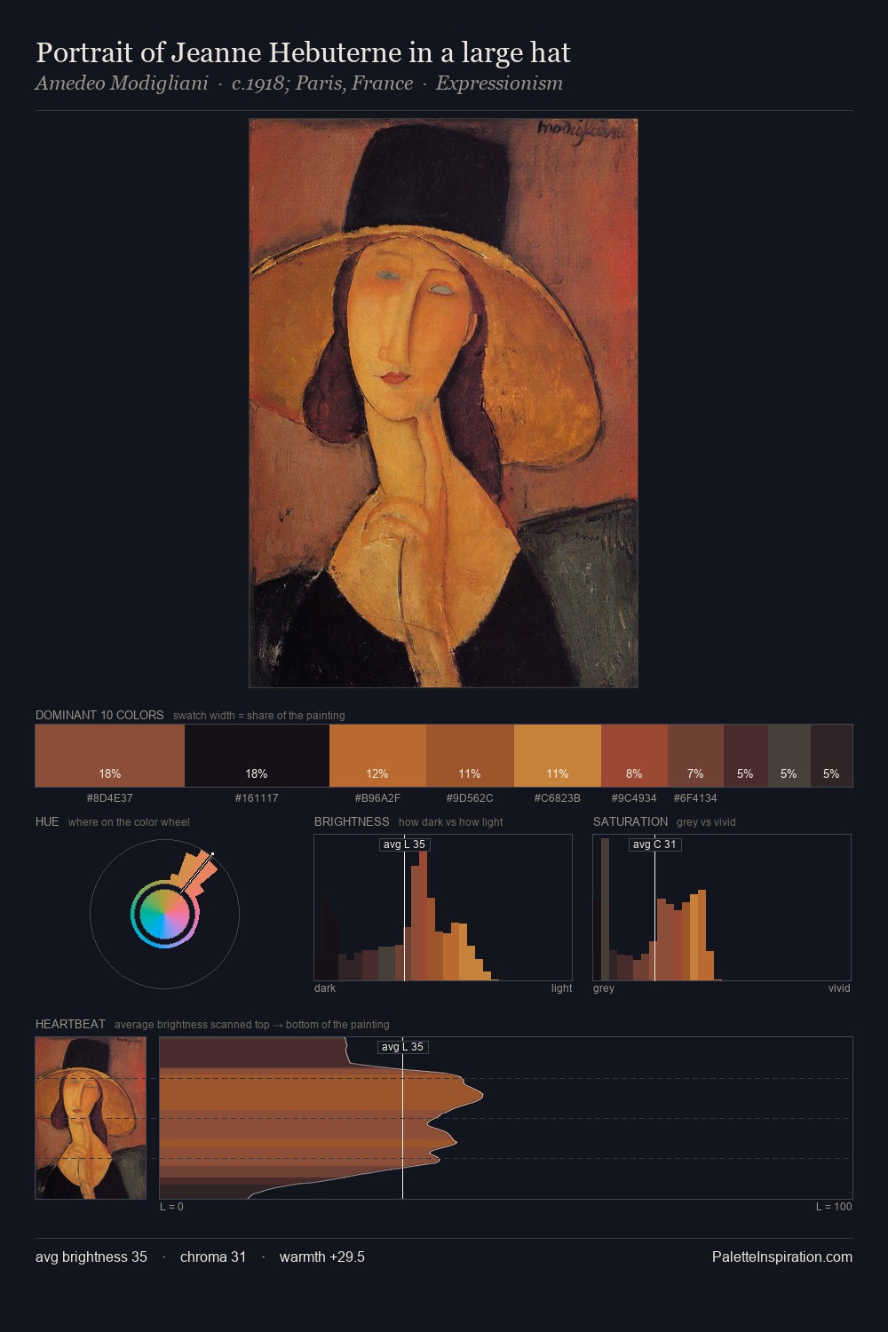Viewport: 888px width, 1332px height.
Task: Open the main Modigliani portrait image
Action: [x=443, y=403]
